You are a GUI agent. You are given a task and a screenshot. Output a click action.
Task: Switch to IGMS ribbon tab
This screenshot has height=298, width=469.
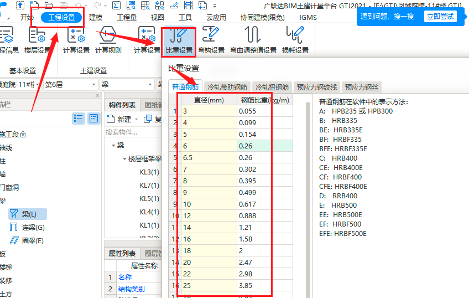coord(308,17)
